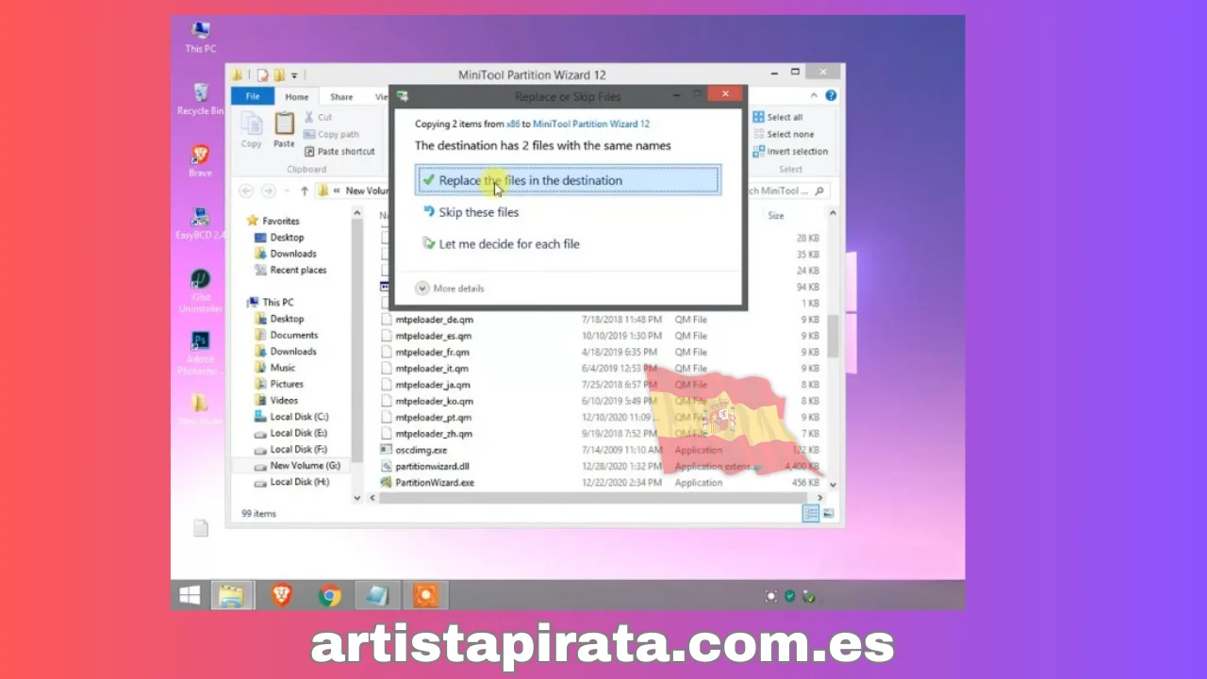Select New Volume (G:) drive
Image resolution: width=1207 pixels, height=679 pixels.
point(298,466)
